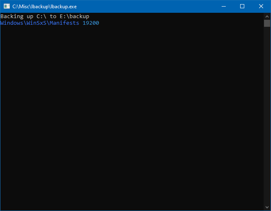Click the word "up" in the first line

pos(30,16)
